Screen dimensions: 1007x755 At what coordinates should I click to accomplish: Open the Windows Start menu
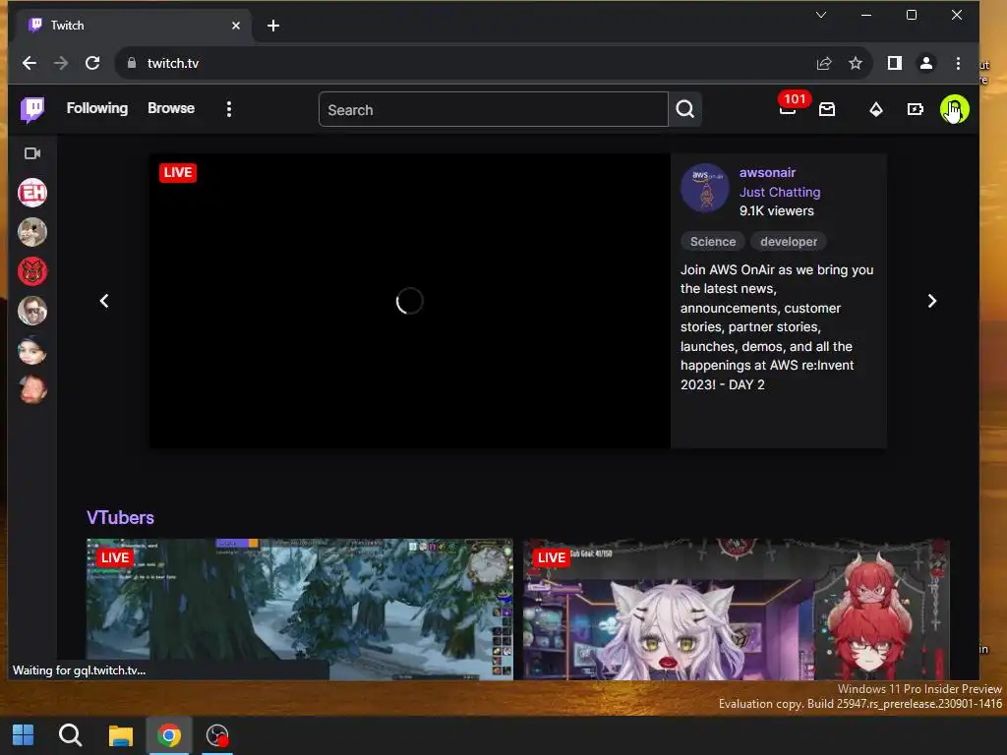tap(24, 735)
